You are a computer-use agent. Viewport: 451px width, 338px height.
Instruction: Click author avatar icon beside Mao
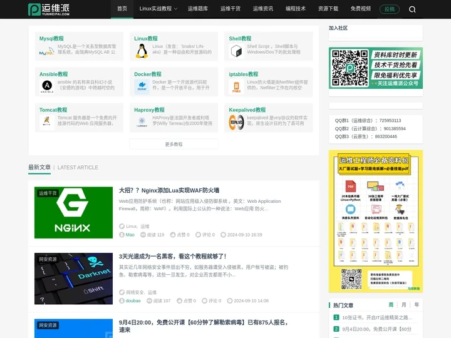(x=122, y=235)
